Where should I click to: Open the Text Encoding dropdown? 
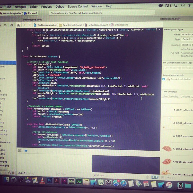[186, 97]
